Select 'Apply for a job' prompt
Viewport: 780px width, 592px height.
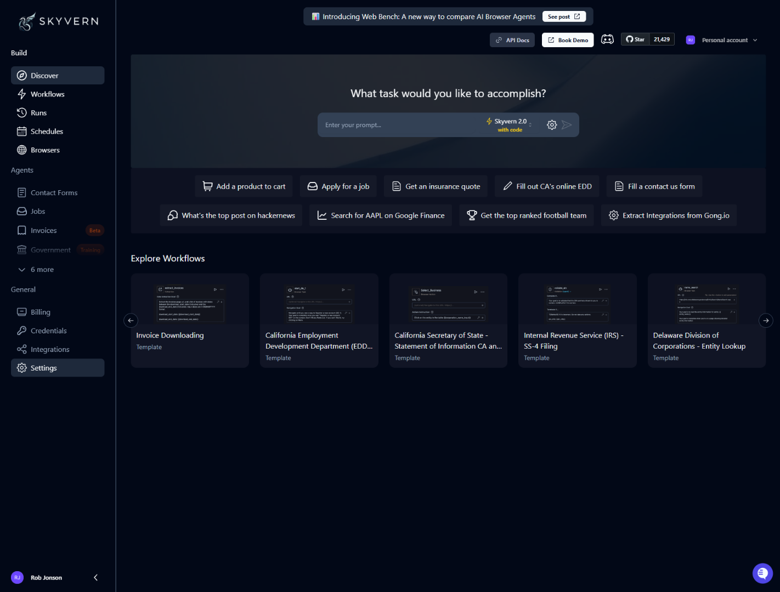pyautogui.click(x=338, y=186)
